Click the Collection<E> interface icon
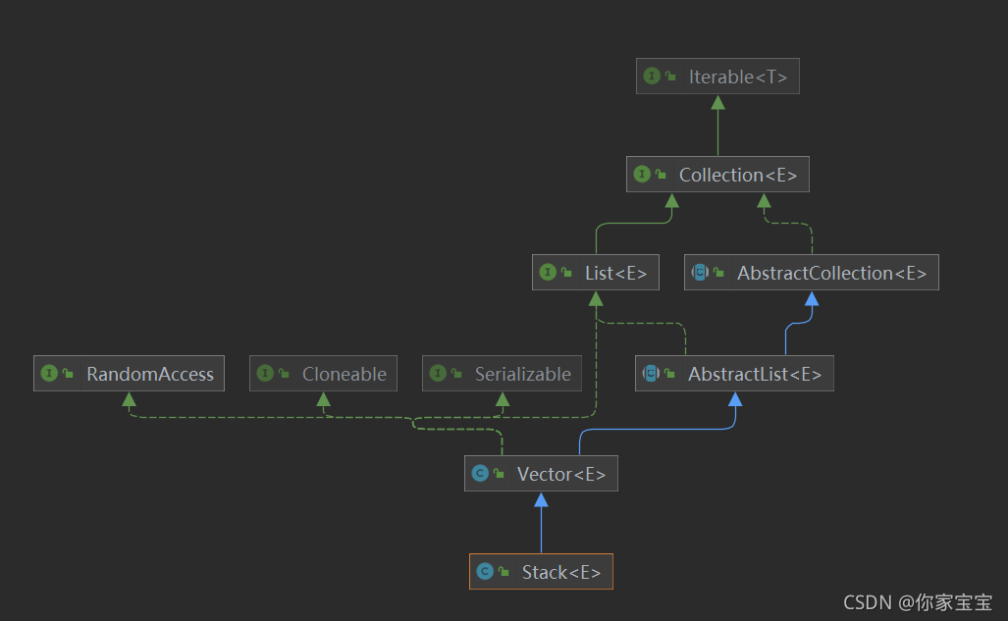This screenshot has height=621, width=1008. tap(642, 174)
